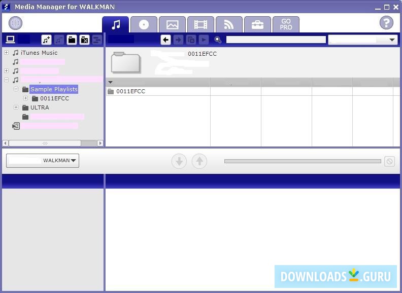Click the transfer down arrow button

[x=179, y=161]
